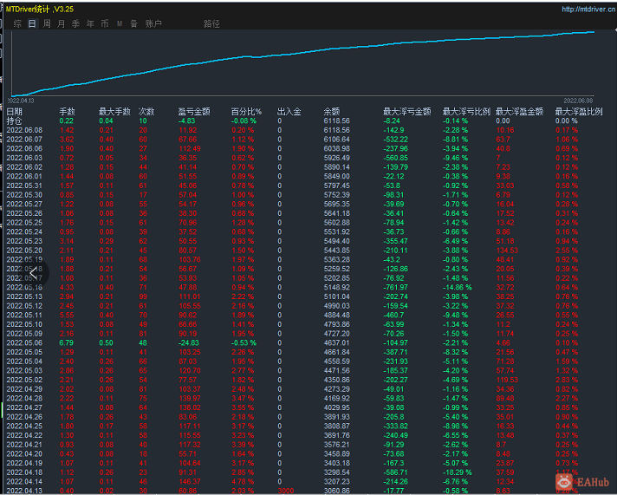The width and height of the screenshot is (617, 495).
Task: Switch to the 综 summary tab
Action: pyautogui.click(x=17, y=24)
